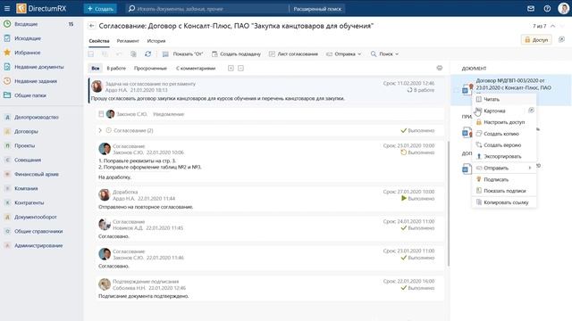The image size is (572, 321).
Task: Choose Читать in context menu
Action: (x=504, y=99)
